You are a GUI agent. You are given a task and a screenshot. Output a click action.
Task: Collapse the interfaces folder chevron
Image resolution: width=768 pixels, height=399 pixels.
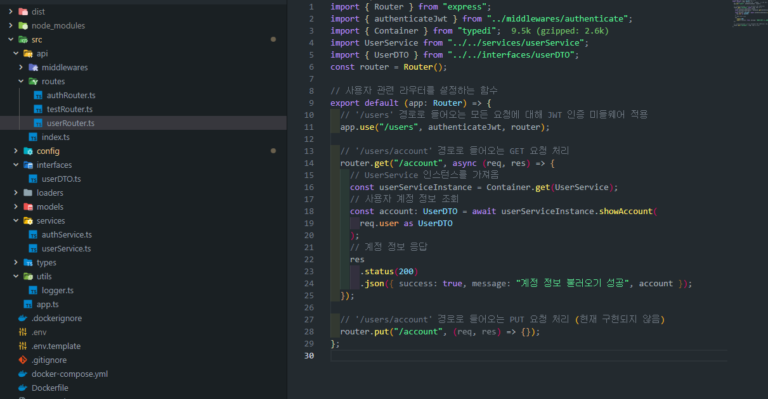[x=16, y=165]
